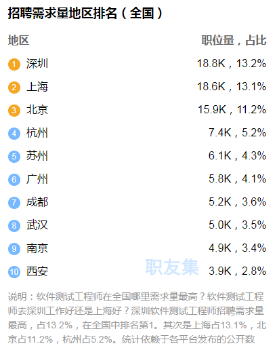Click the blue rank 7 badge
Screen dimensions: 277x346
(x=14, y=203)
